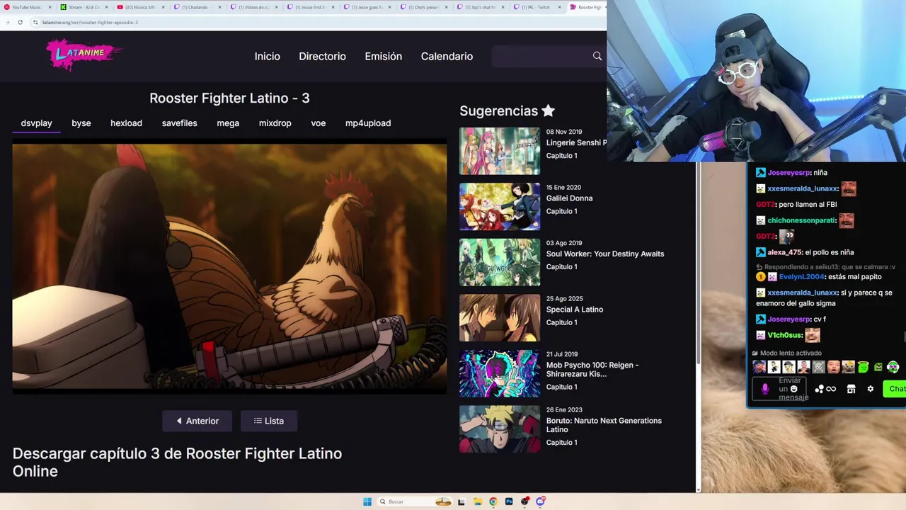906x510 pixels.
Task: Open the emoji picker in chat message box
Action: coord(794,389)
